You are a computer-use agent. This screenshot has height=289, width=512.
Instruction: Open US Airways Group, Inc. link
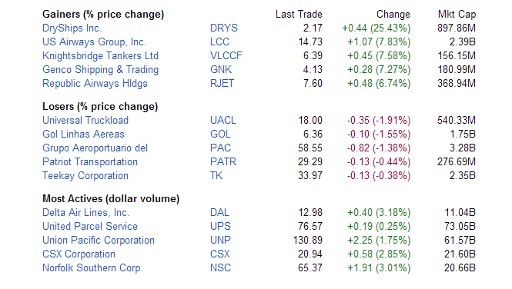pyautogui.click(x=94, y=42)
